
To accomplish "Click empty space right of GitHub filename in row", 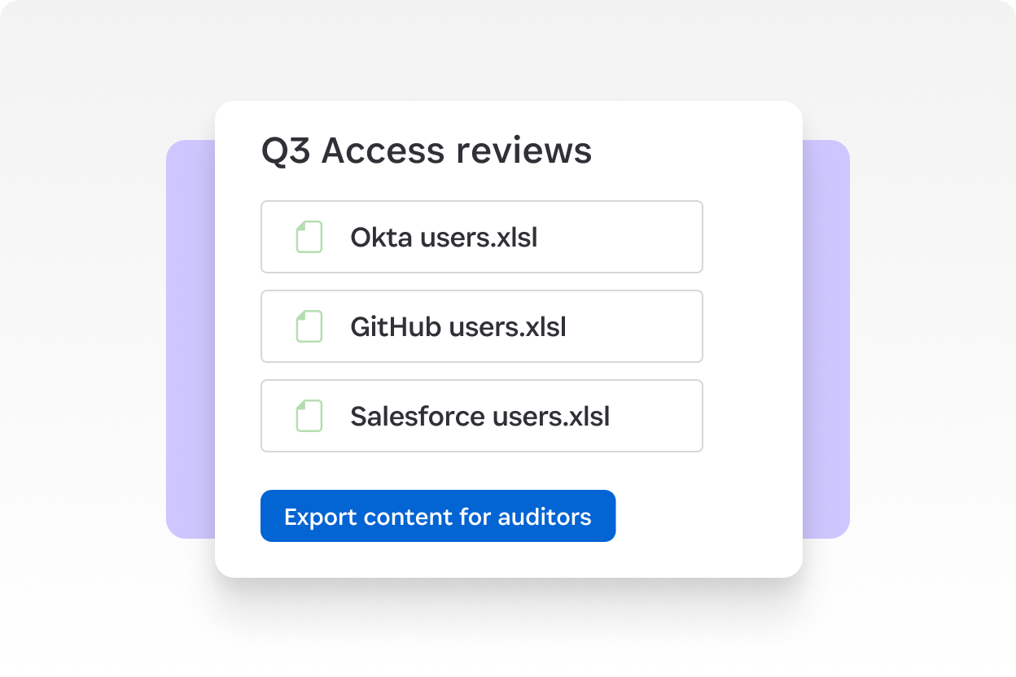I will click(x=635, y=326).
